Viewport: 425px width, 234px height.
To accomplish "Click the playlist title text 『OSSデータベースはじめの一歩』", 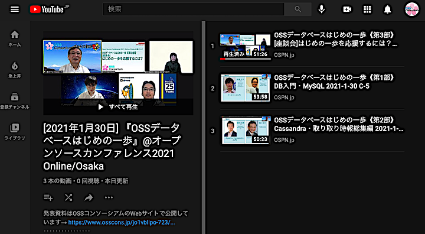I will pyautogui.click(x=112, y=147).
